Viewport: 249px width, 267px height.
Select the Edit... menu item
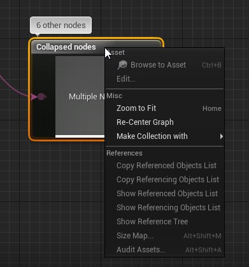164,79
